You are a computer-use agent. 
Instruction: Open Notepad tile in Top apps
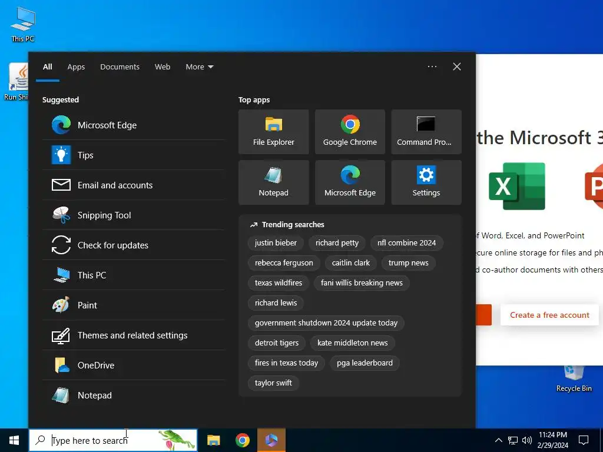click(273, 182)
